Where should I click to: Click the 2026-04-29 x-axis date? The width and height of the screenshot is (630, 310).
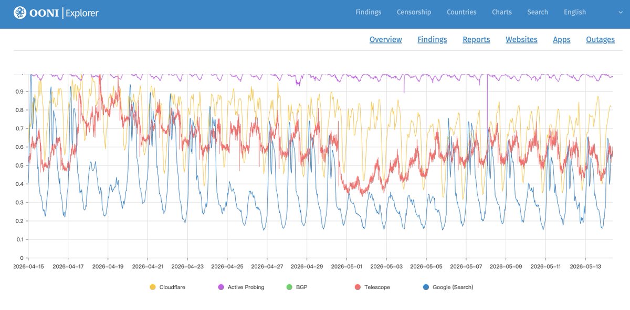(x=307, y=266)
